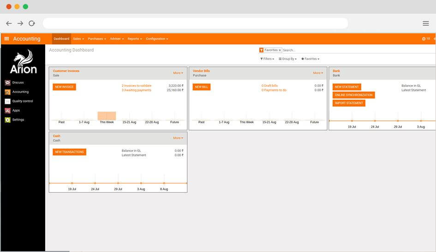Switch to the Dashboard tab
This screenshot has height=252, width=436.
(x=61, y=39)
